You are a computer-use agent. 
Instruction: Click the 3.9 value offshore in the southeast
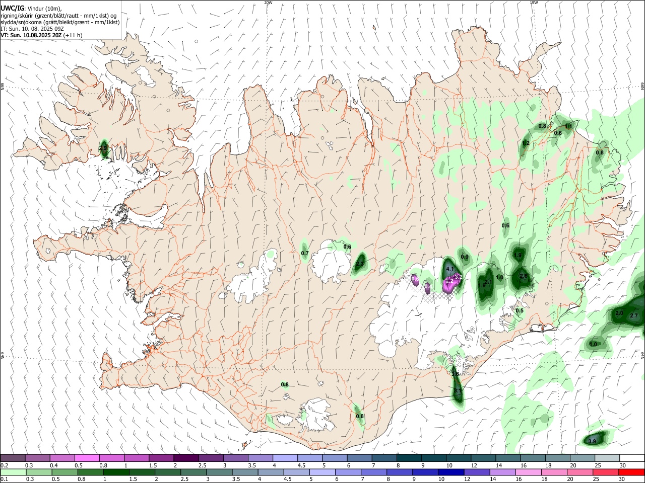[x=592, y=441]
